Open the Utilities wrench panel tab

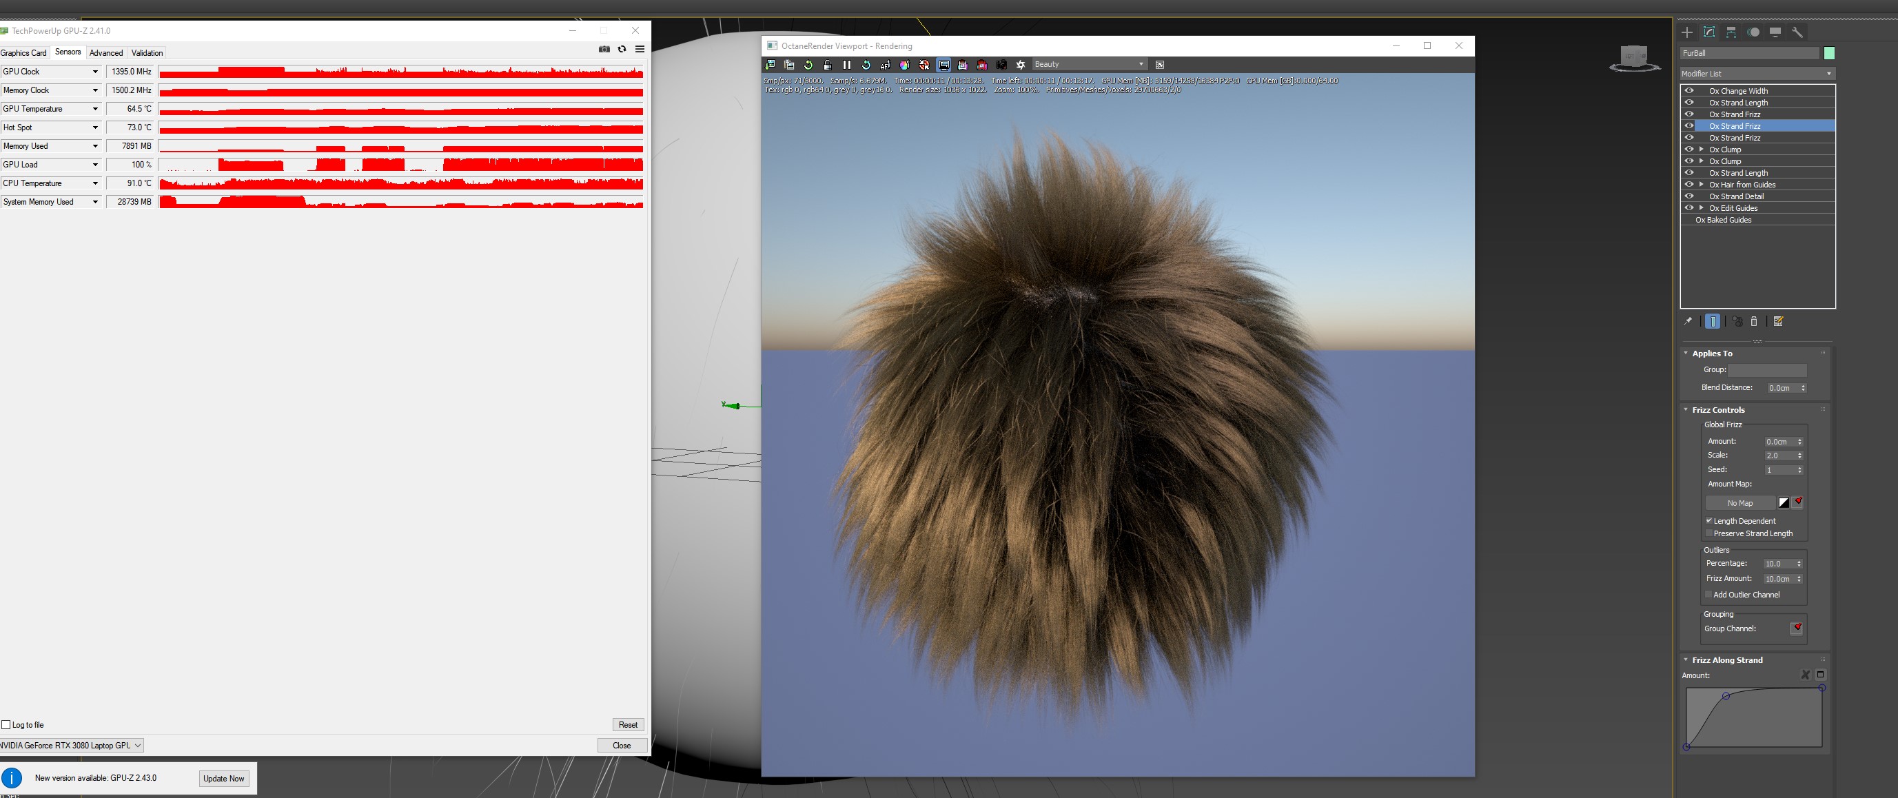1797,32
